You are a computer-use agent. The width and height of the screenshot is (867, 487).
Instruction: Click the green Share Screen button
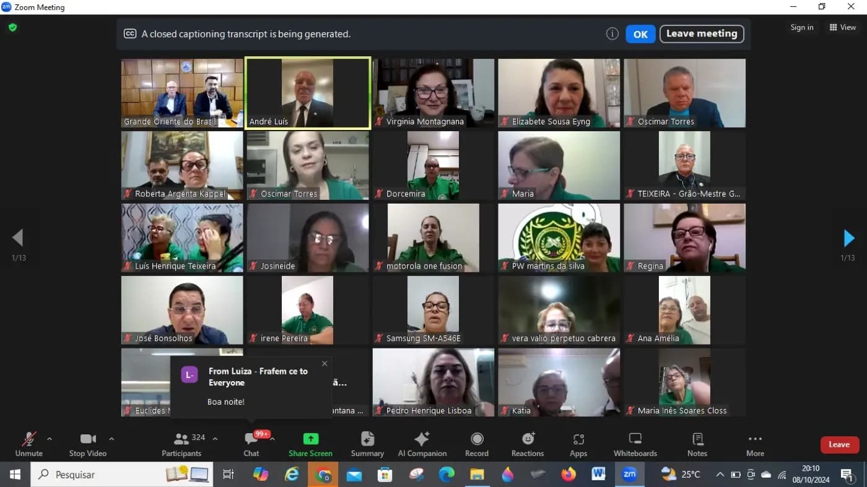(310, 444)
